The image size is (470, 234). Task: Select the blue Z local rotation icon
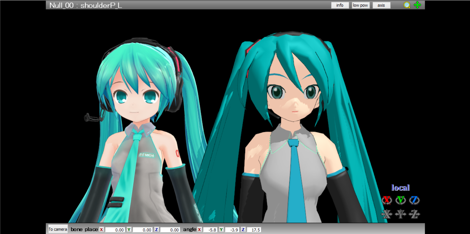[x=414, y=200]
